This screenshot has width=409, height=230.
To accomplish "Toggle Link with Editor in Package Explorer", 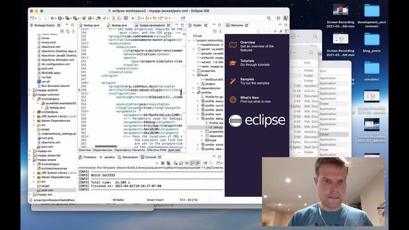I will pyautogui.click(x=68, y=31).
